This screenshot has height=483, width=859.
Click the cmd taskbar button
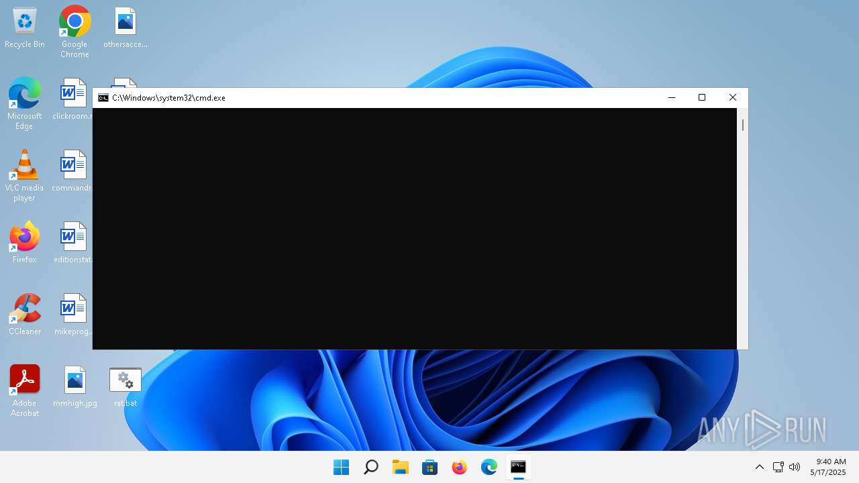[x=518, y=467]
